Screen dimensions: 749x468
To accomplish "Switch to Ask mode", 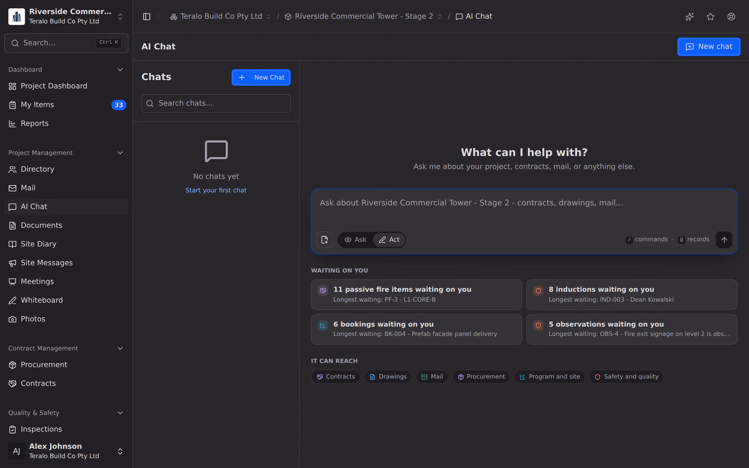I will coord(356,240).
